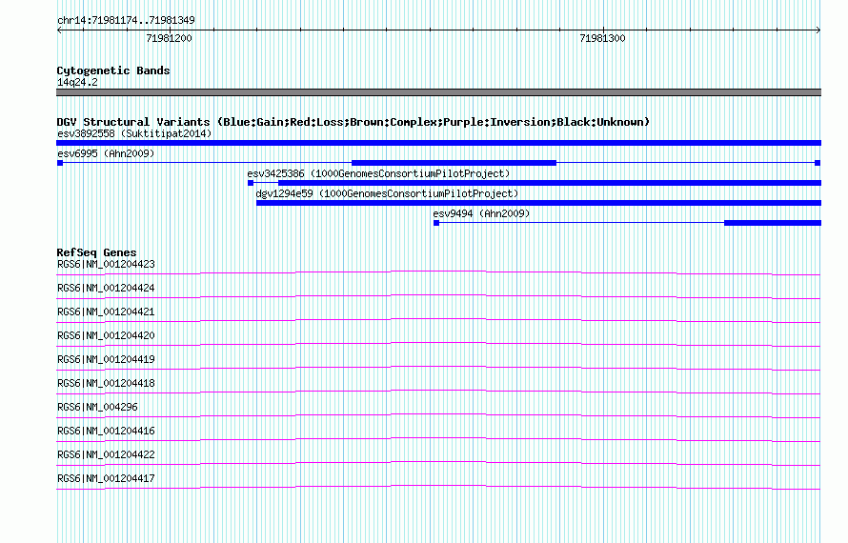Click the chr14:71981174..71981349 coordinate label
848x543 pixels.
click(126, 21)
